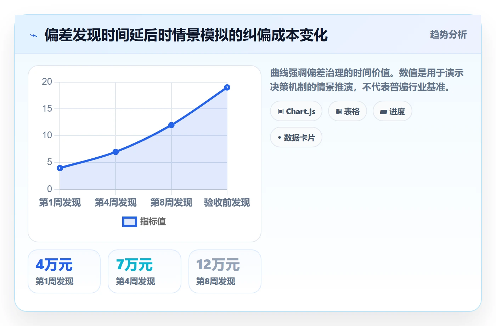Viewport: 496px width, 326px height.
Task: Click the x-axis label 第1周发现
Action: tap(60, 203)
